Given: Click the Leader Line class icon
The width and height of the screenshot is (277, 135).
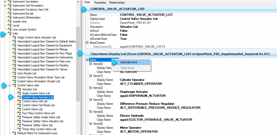Looking at the screenshot, I should tap(10, 22).
